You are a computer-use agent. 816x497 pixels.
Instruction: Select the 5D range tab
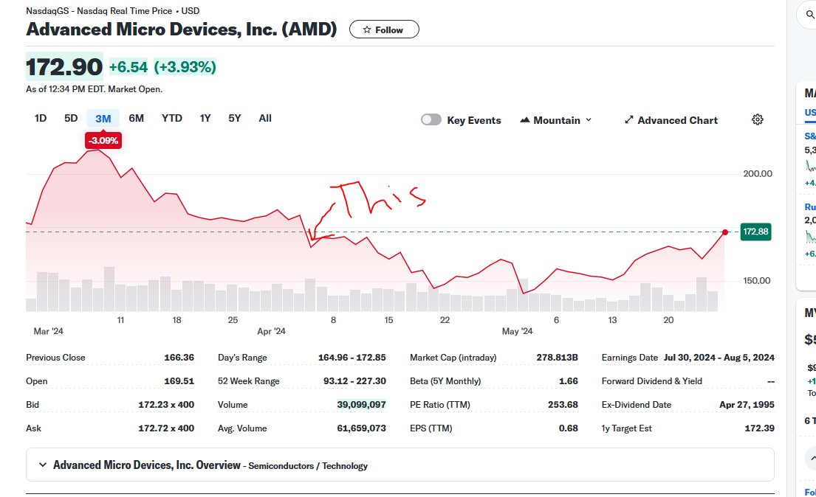pyautogui.click(x=71, y=118)
